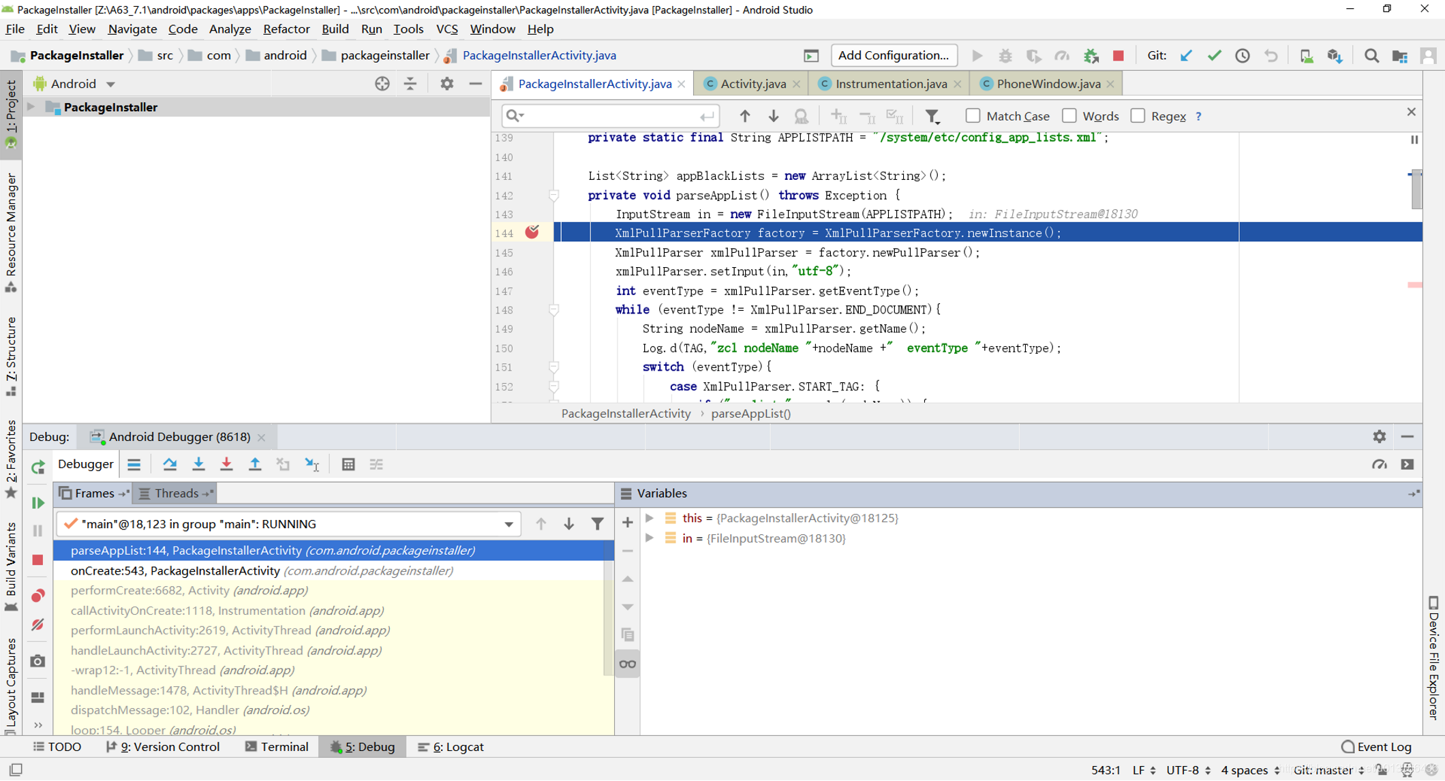The height and width of the screenshot is (781, 1445).
Task: Rerun the debug session
Action: [x=38, y=467]
